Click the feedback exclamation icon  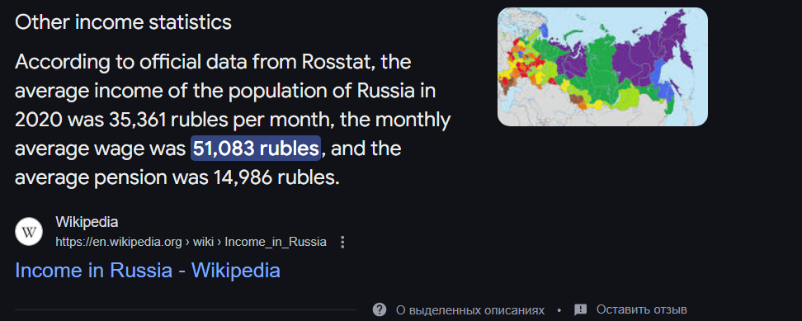(581, 309)
